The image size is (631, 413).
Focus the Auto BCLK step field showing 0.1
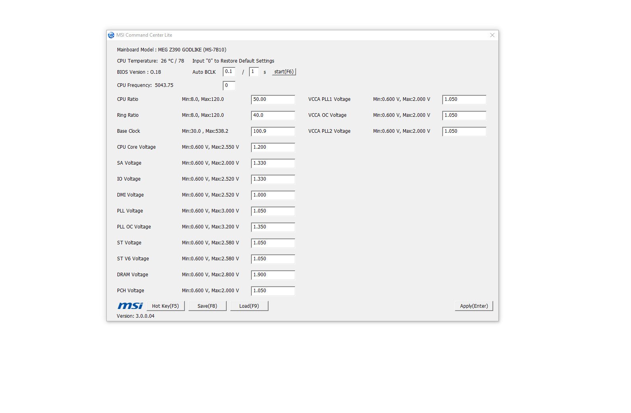coord(229,72)
